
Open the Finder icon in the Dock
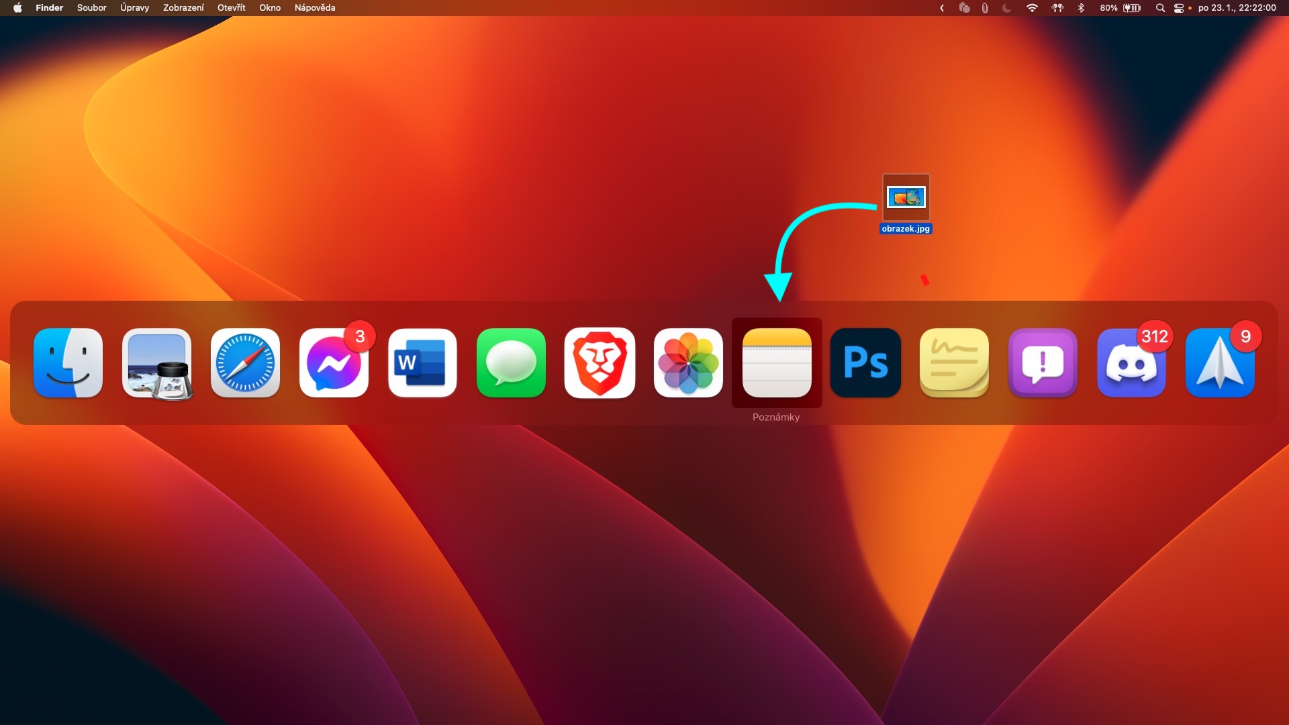click(x=68, y=363)
